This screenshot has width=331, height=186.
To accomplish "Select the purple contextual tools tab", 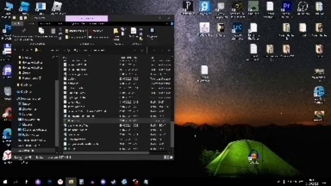I will click(x=86, y=19).
